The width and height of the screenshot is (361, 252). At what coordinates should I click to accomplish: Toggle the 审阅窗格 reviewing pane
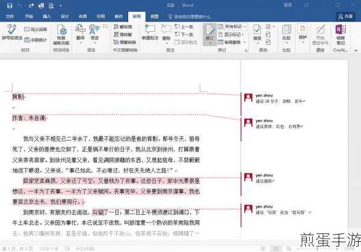point(230,42)
